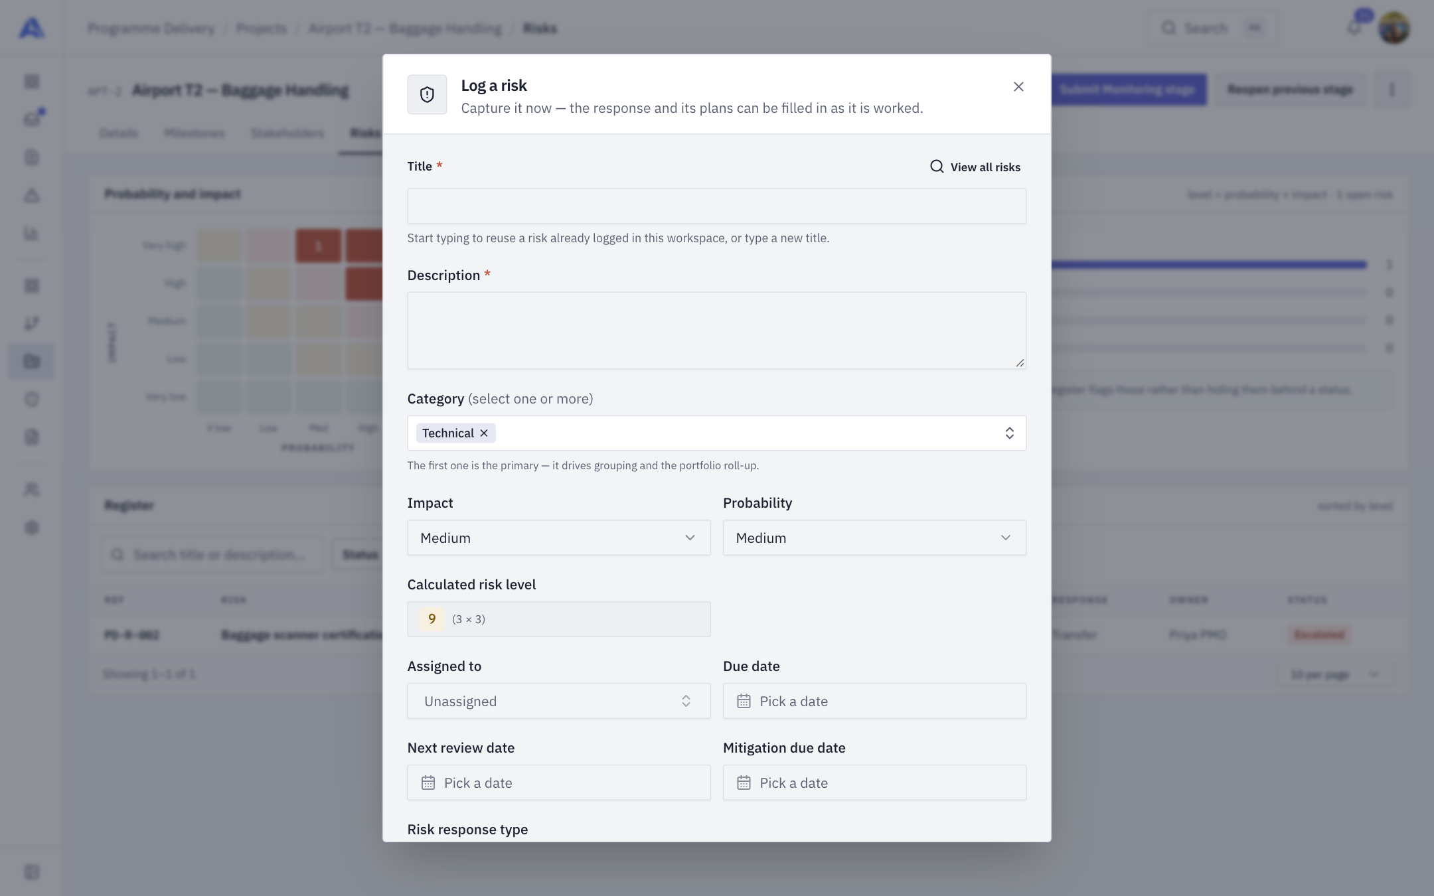This screenshot has width=1434, height=896.
Task: Click the top sidebar dashboard icon
Action: 31,82
